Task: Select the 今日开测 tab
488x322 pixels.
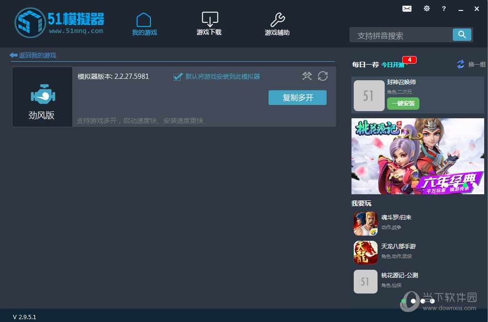Action: pos(393,65)
